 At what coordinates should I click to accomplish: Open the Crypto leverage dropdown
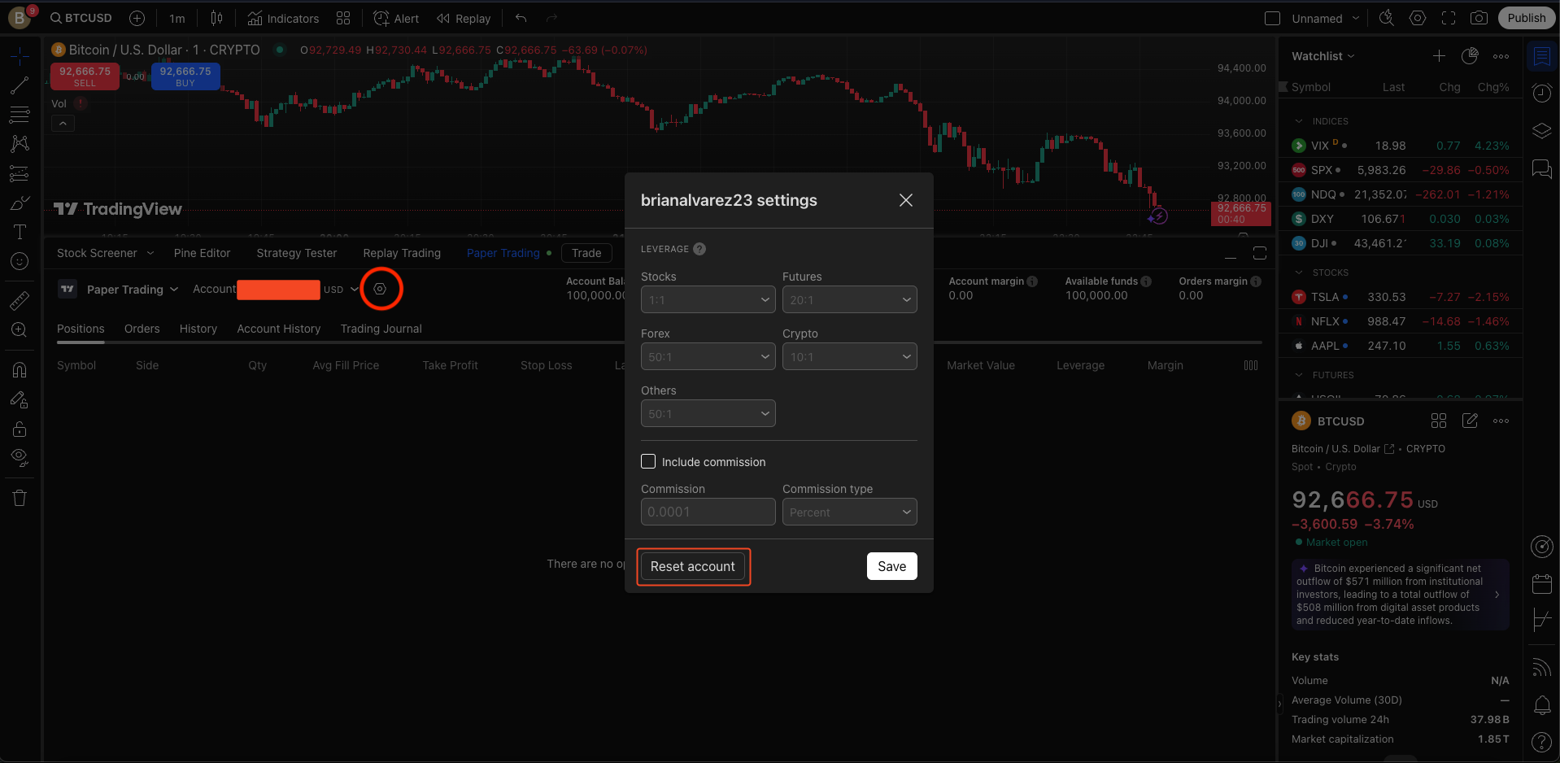pyautogui.click(x=849, y=356)
